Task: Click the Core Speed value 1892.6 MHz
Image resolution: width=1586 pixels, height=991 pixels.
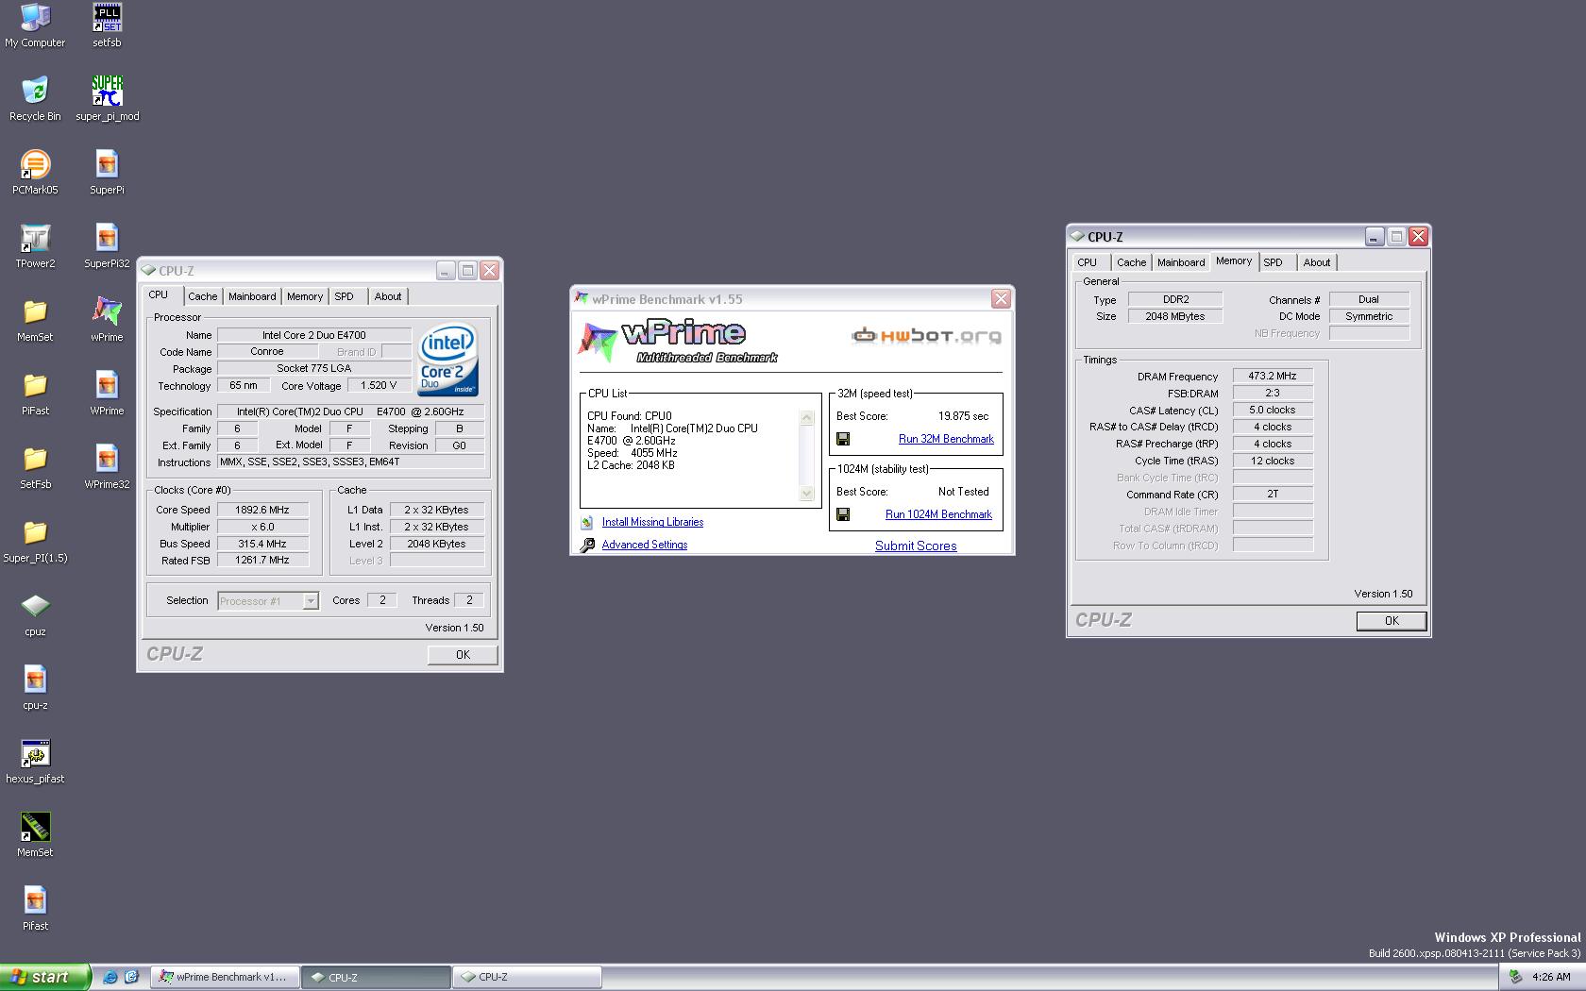Action: click(x=262, y=510)
